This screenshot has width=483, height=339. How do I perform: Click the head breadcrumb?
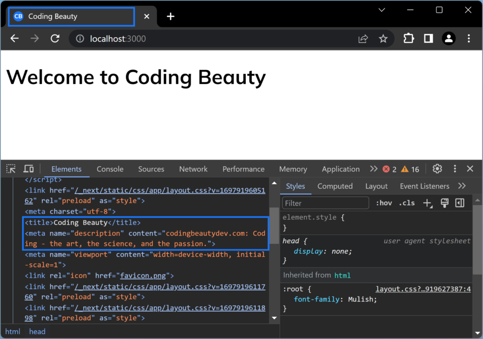coord(37,331)
